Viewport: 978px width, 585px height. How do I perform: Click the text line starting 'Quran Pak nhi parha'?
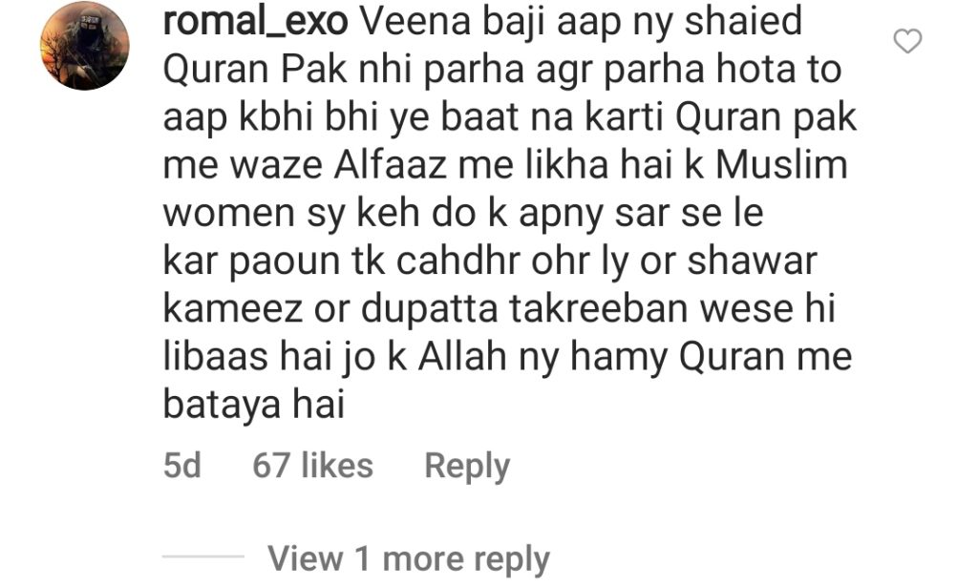point(502,70)
